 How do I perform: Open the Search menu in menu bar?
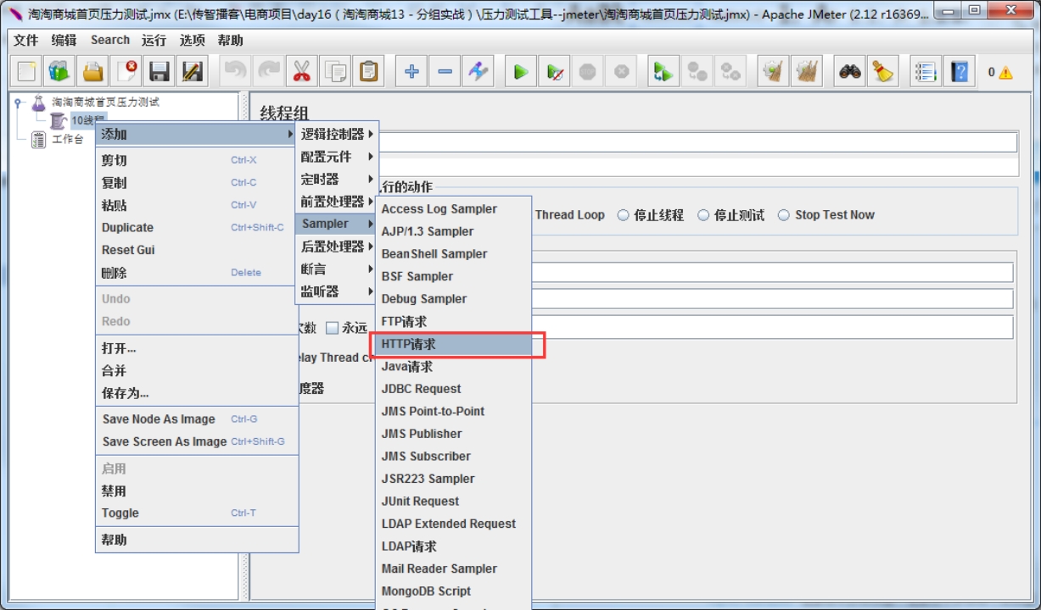[110, 40]
